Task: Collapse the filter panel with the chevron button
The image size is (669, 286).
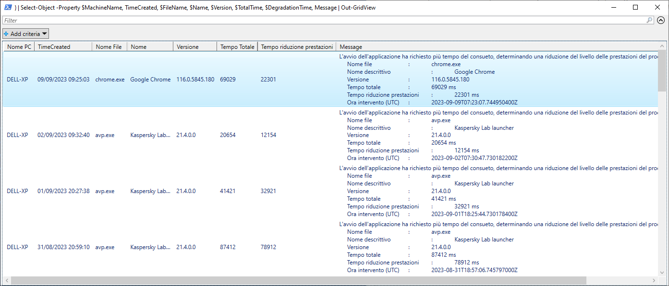Action: click(661, 21)
